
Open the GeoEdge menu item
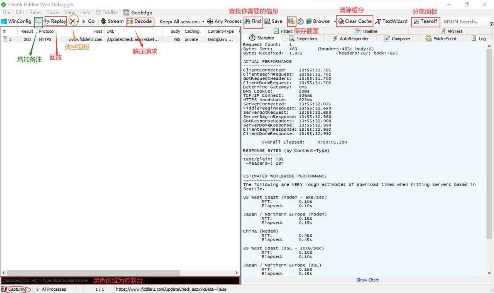138,12
